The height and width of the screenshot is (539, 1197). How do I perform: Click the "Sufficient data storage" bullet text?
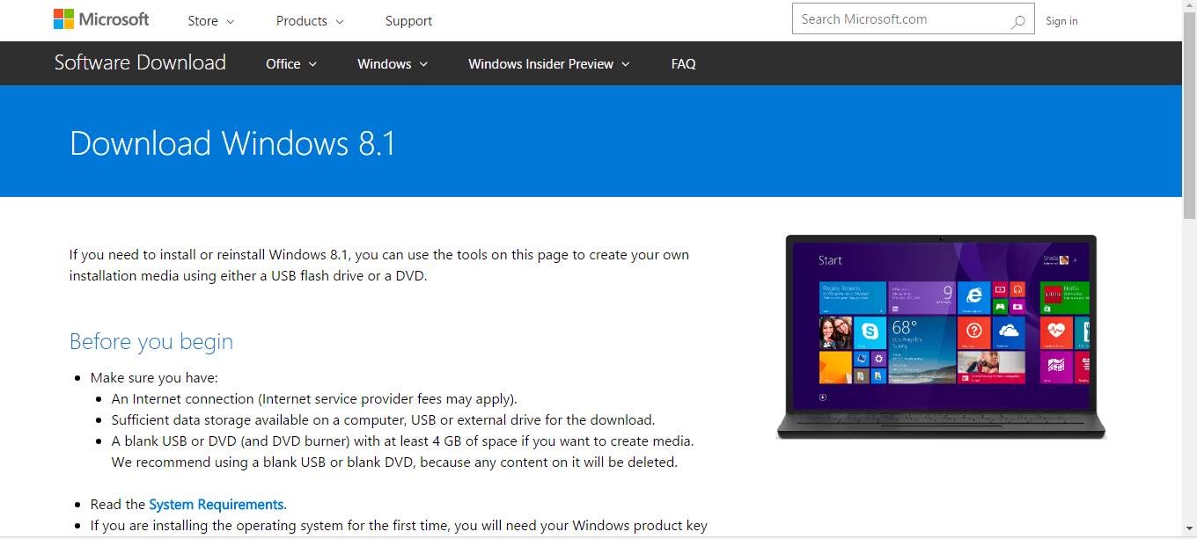tap(383, 420)
